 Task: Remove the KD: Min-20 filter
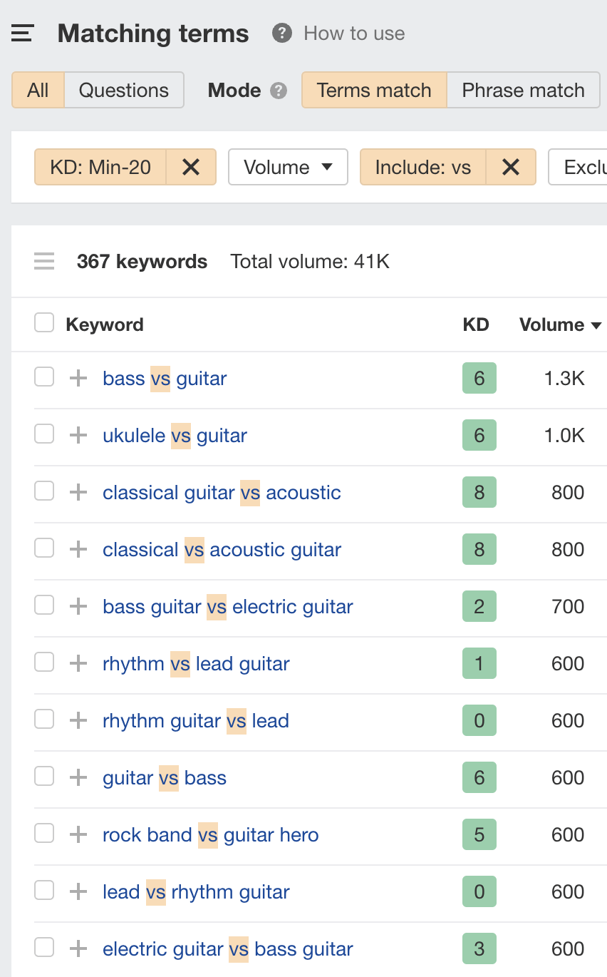190,167
